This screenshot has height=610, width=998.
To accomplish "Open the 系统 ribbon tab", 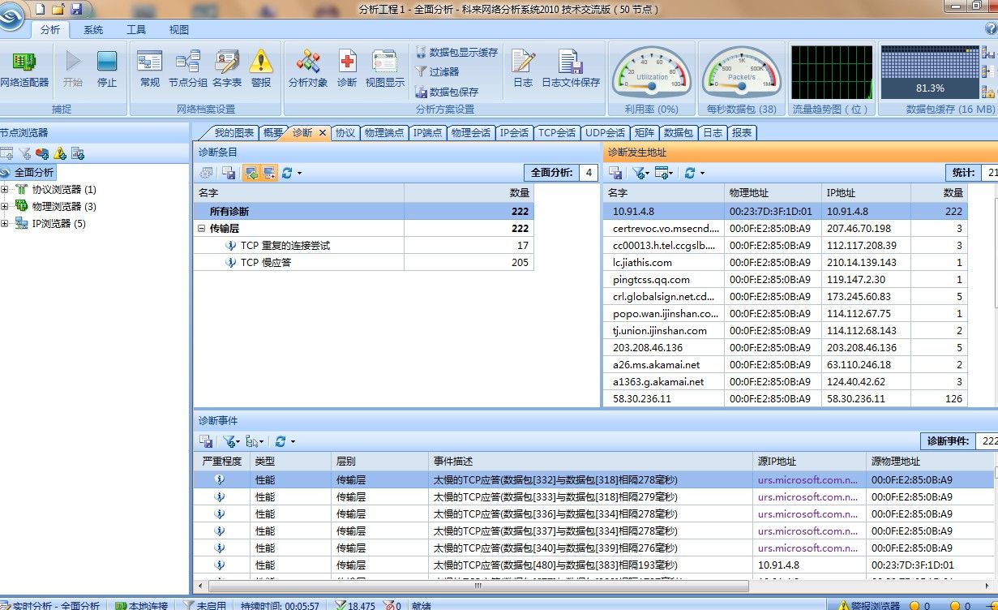I will tap(93, 30).
